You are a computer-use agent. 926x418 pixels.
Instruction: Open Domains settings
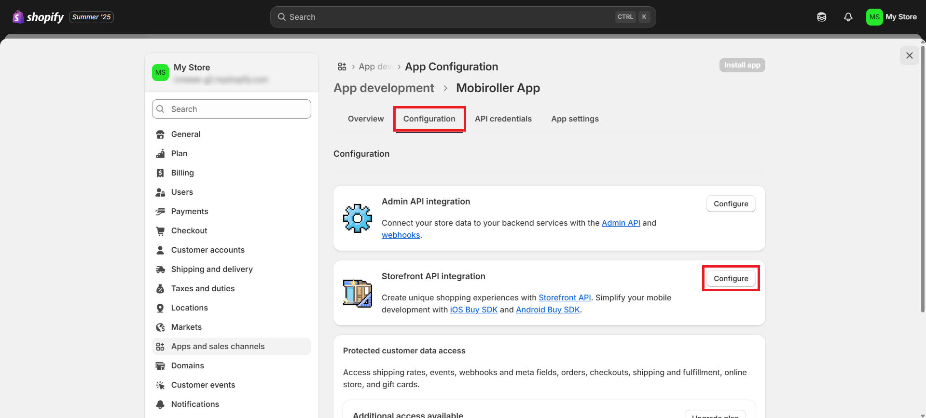[232, 365]
